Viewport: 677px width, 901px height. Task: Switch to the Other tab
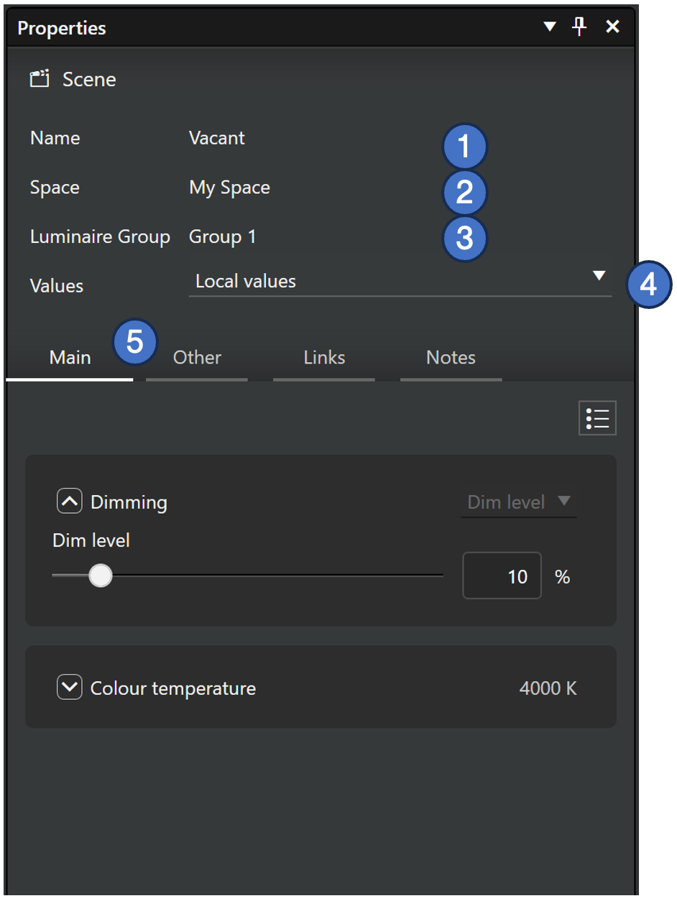tap(197, 358)
